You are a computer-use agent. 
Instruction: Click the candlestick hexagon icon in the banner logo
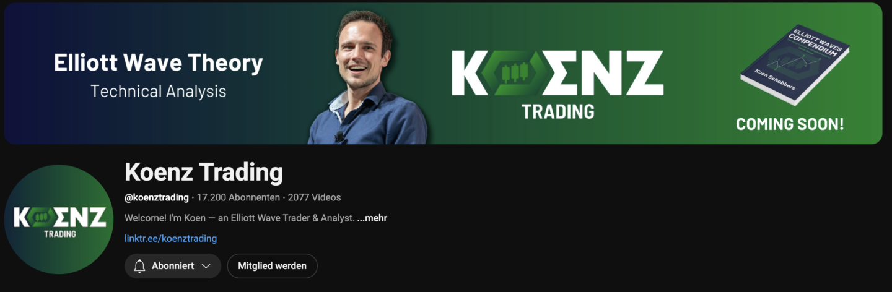pyautogui.click(x=510, y=73)
